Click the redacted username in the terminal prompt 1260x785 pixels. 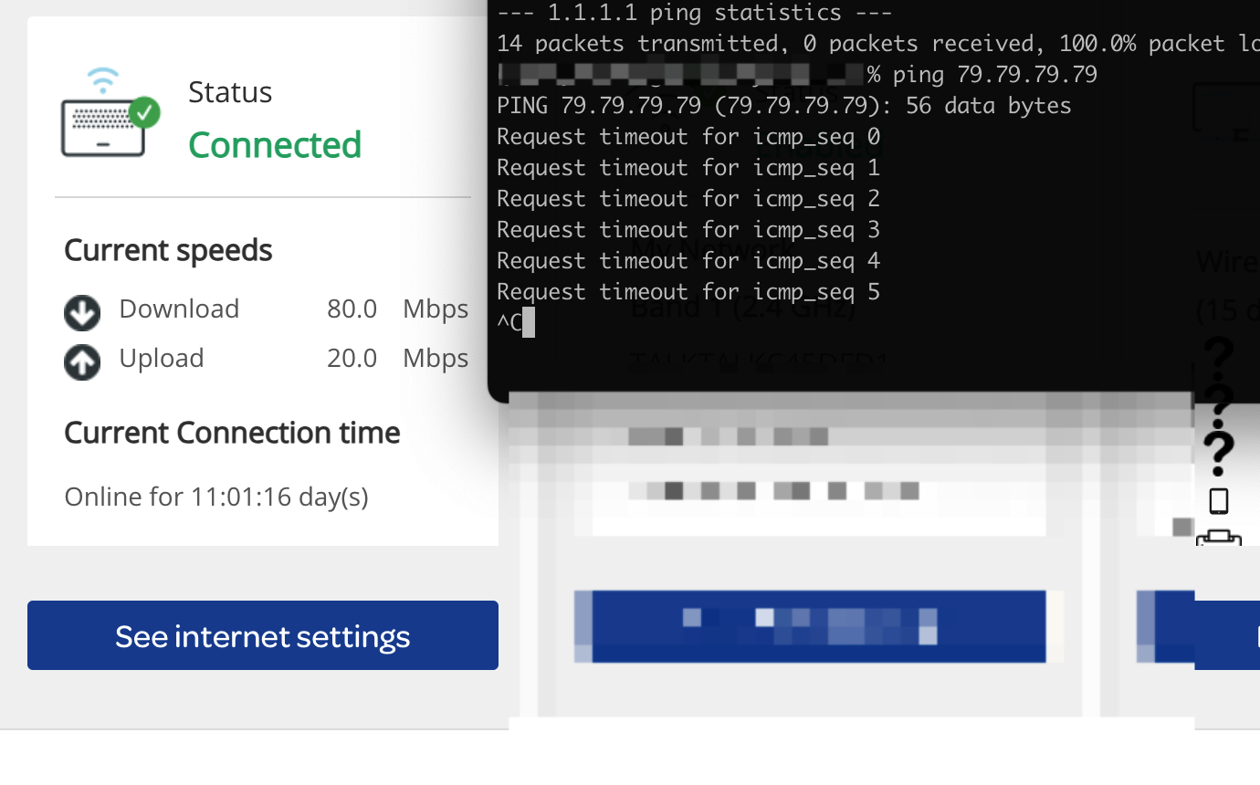pyautogui.click(x=676, y=74)
